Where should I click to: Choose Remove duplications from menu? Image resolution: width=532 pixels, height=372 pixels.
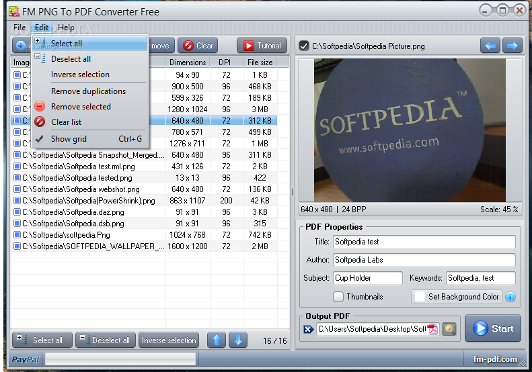[90, 91]
